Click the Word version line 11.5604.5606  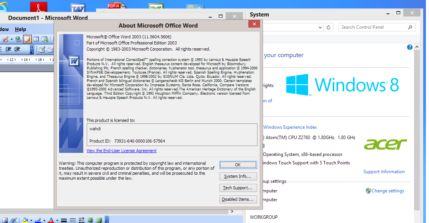point(129,37)
